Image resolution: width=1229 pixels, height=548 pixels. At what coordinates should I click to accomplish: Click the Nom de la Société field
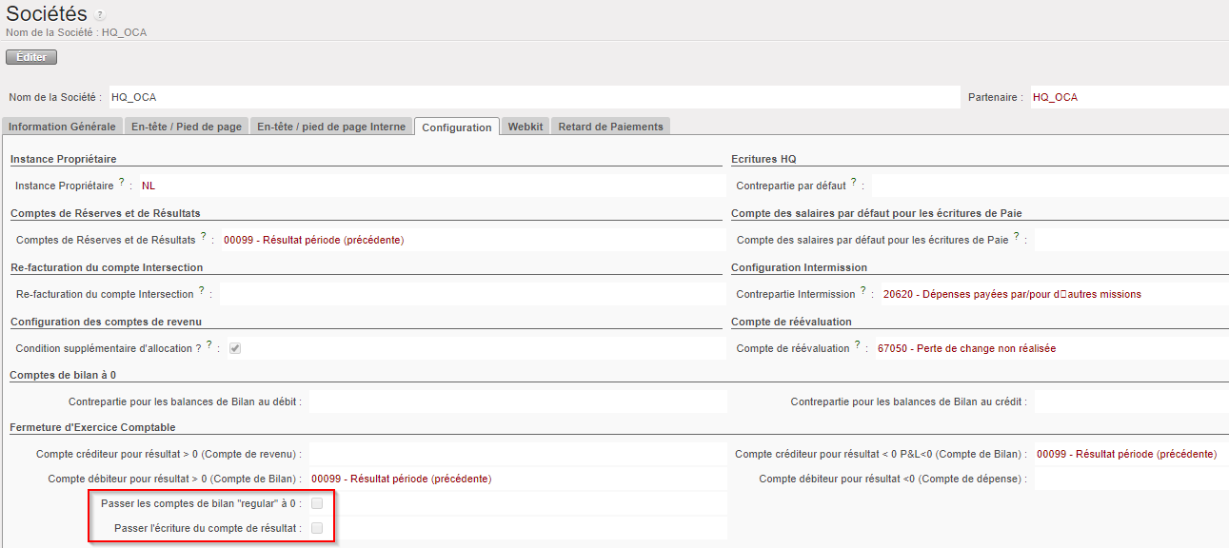[x=533, y=97]
